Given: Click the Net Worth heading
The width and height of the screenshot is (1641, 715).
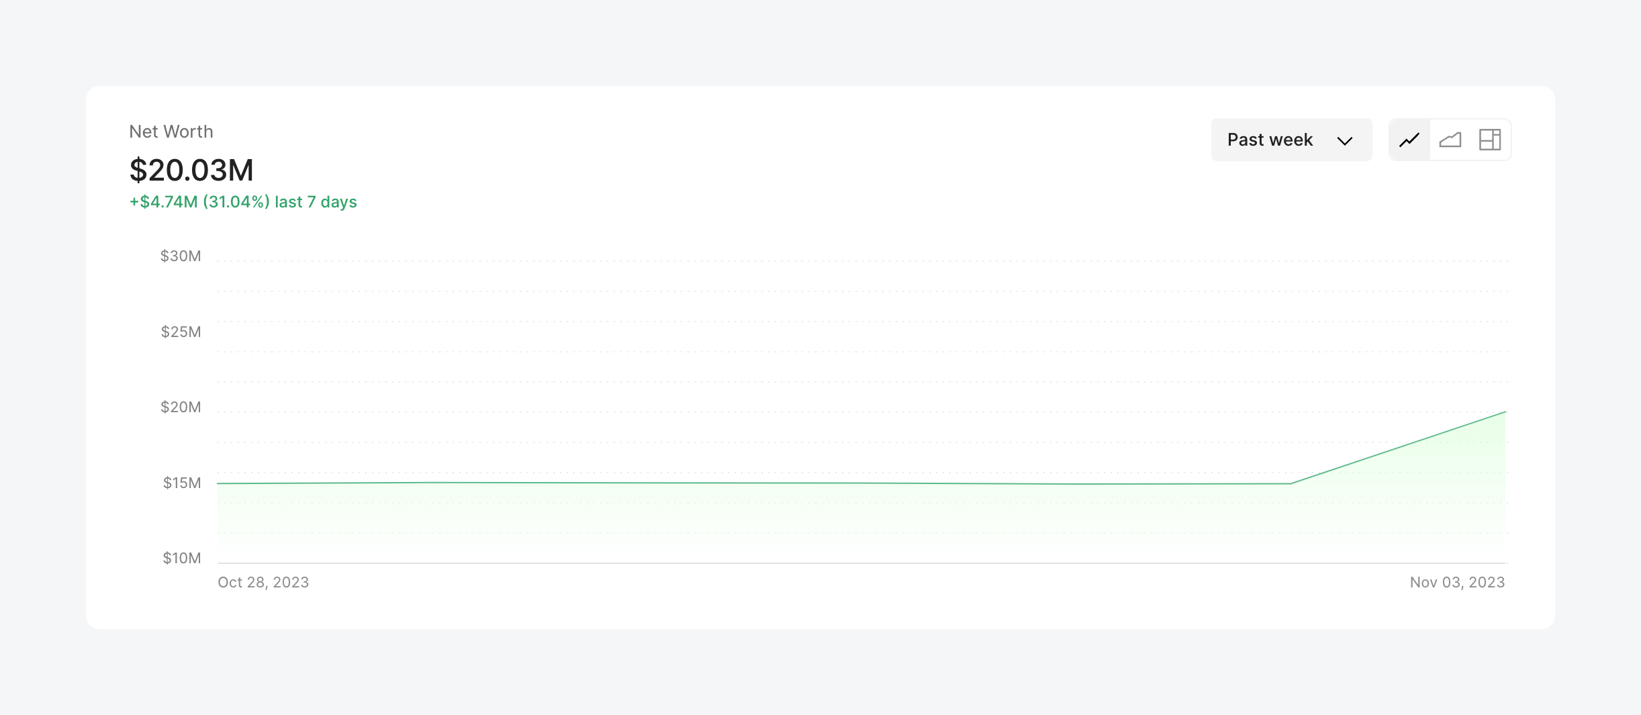Looking at the screenshot, I should click(x=171, y=132).
